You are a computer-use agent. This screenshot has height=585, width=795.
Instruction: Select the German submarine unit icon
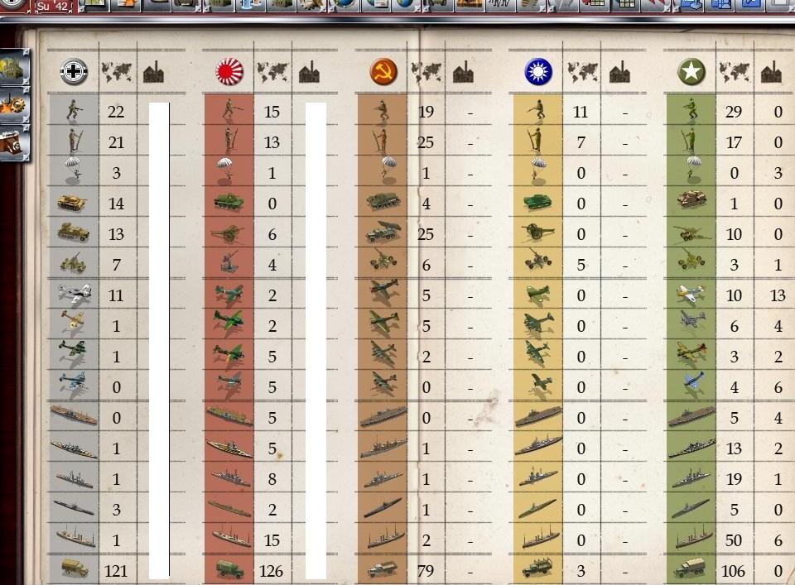pyautogui.click(x=74, y=508)
